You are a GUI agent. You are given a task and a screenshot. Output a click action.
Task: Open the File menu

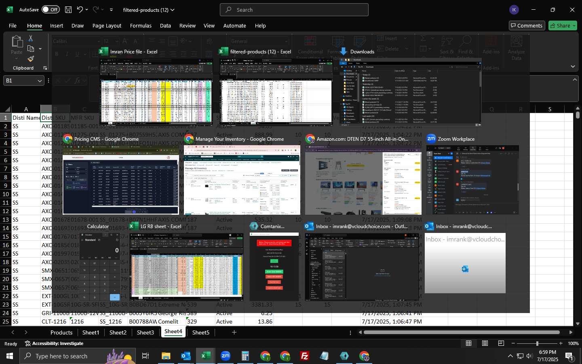13,25
